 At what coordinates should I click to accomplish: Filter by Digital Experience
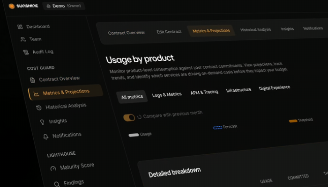tap(274, 88)
